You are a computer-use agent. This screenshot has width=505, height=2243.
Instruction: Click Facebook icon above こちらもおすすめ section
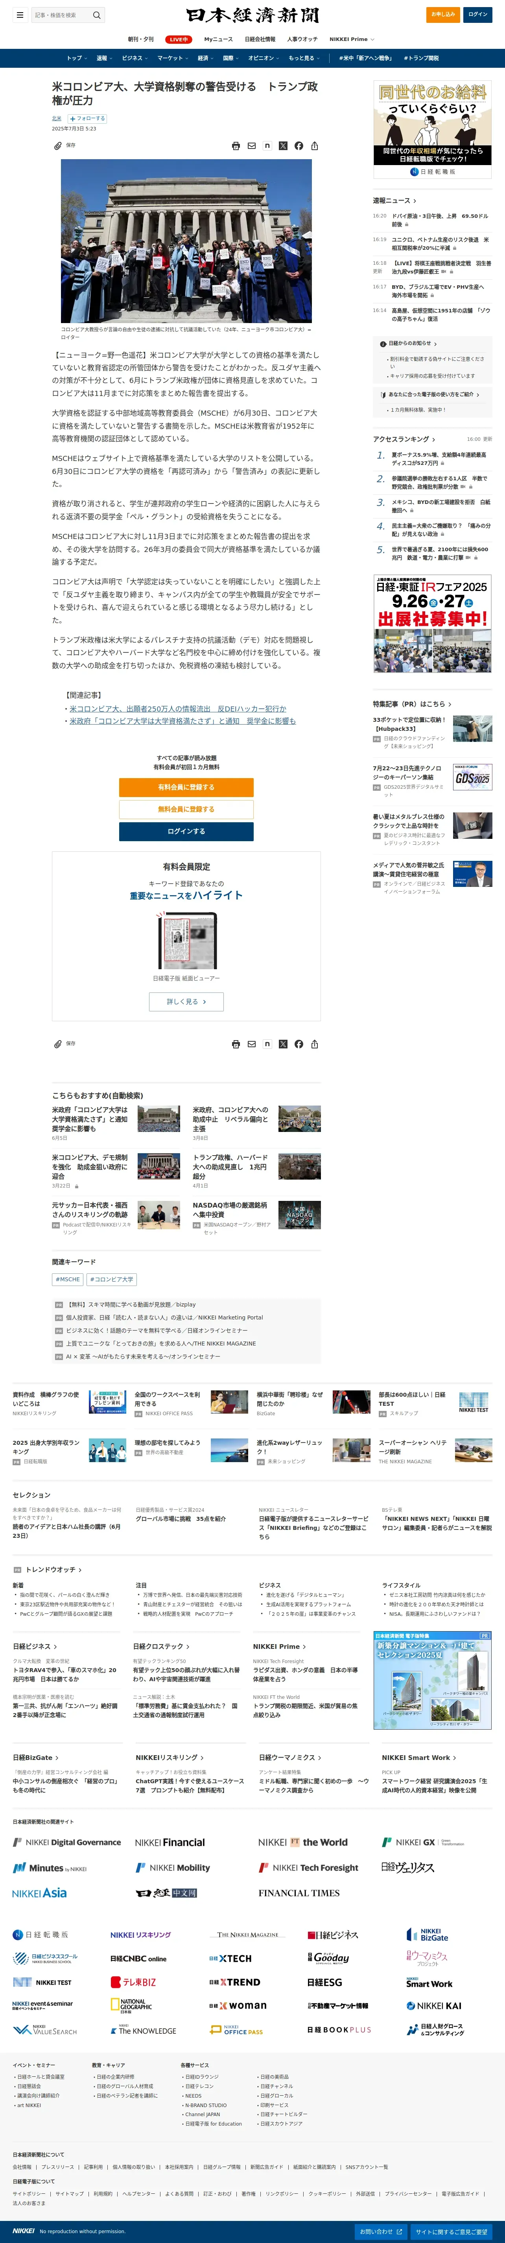coord(299,1044)
